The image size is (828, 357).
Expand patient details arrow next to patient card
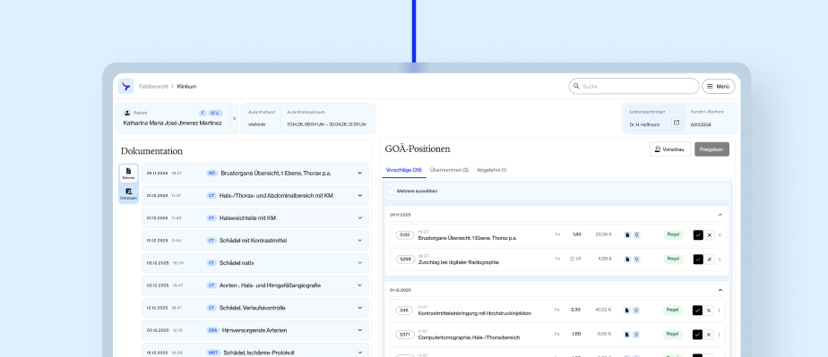(x=235, y=118)
